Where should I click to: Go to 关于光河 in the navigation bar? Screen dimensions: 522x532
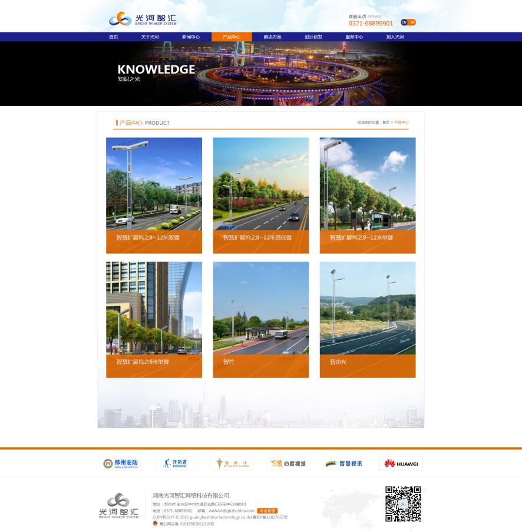point(150,37)
